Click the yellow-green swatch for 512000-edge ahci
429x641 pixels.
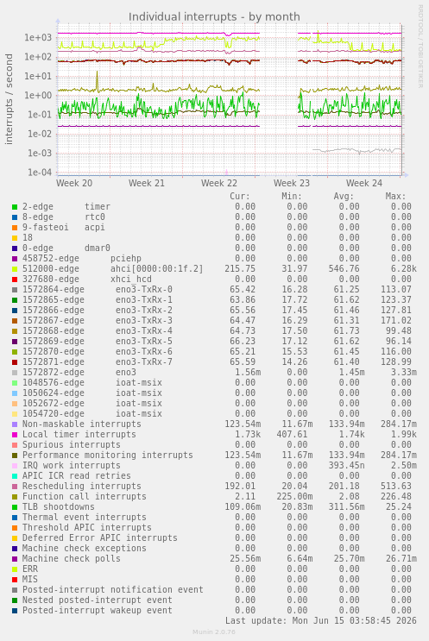pos(15,269)
